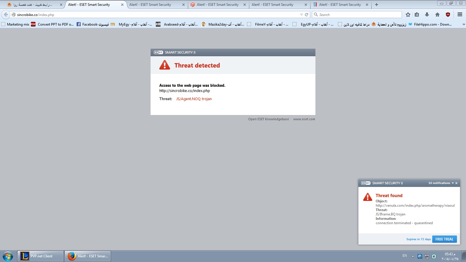The height and width of the screenshot is (262, 466).
Task: Close the active Alert! ESET tab
Action: 122,5
